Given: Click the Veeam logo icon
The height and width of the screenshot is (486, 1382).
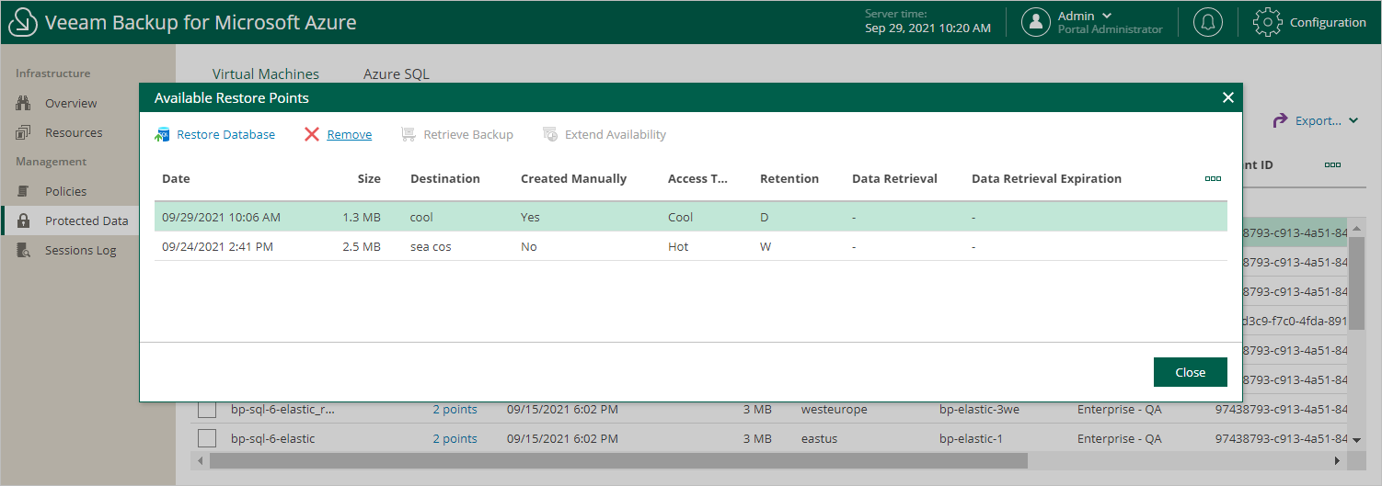Looking at the screenshot, I should point(22,23).
